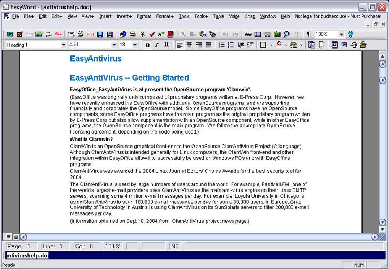Open the Chap menu

tap(250, 16)
